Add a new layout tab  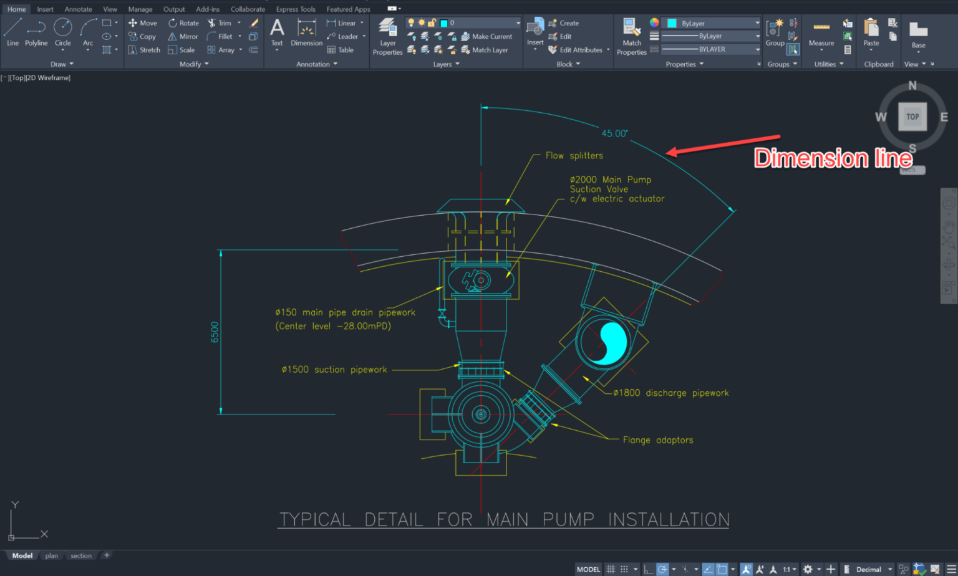[x=107, y=555]
